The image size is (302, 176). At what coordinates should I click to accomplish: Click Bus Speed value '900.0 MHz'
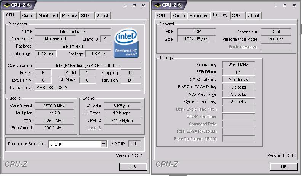54,128
